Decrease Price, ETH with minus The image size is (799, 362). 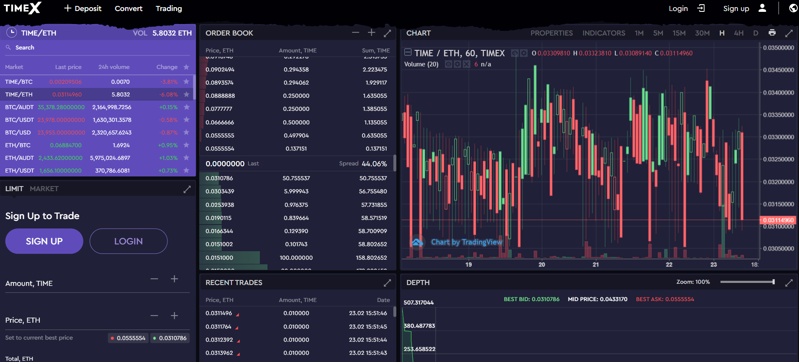(154, 315)
